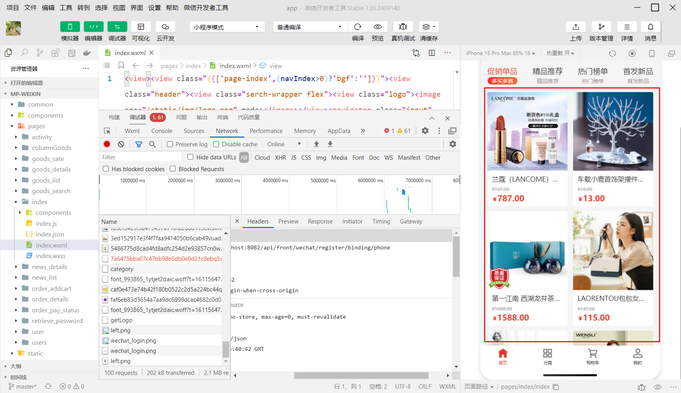Select the getLogo request row
Image resolution: width=681 pixels, height=393 pixels.
point(161,320)
